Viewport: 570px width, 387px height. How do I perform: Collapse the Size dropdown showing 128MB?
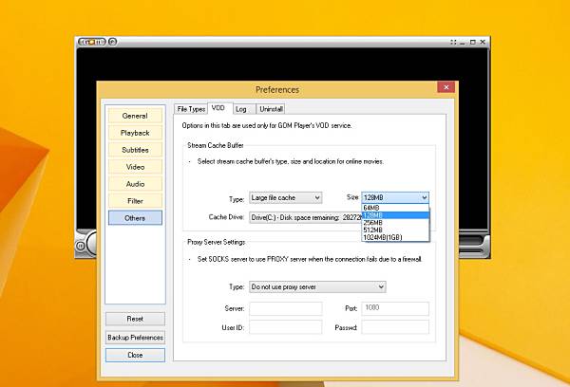click(x=395, y=198)
